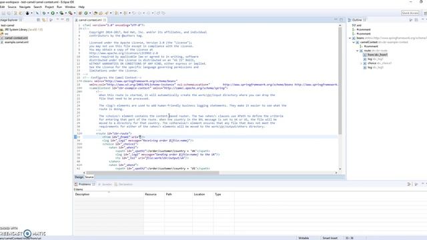Open the Source menu
427x240 pixels.
point(12,7)
